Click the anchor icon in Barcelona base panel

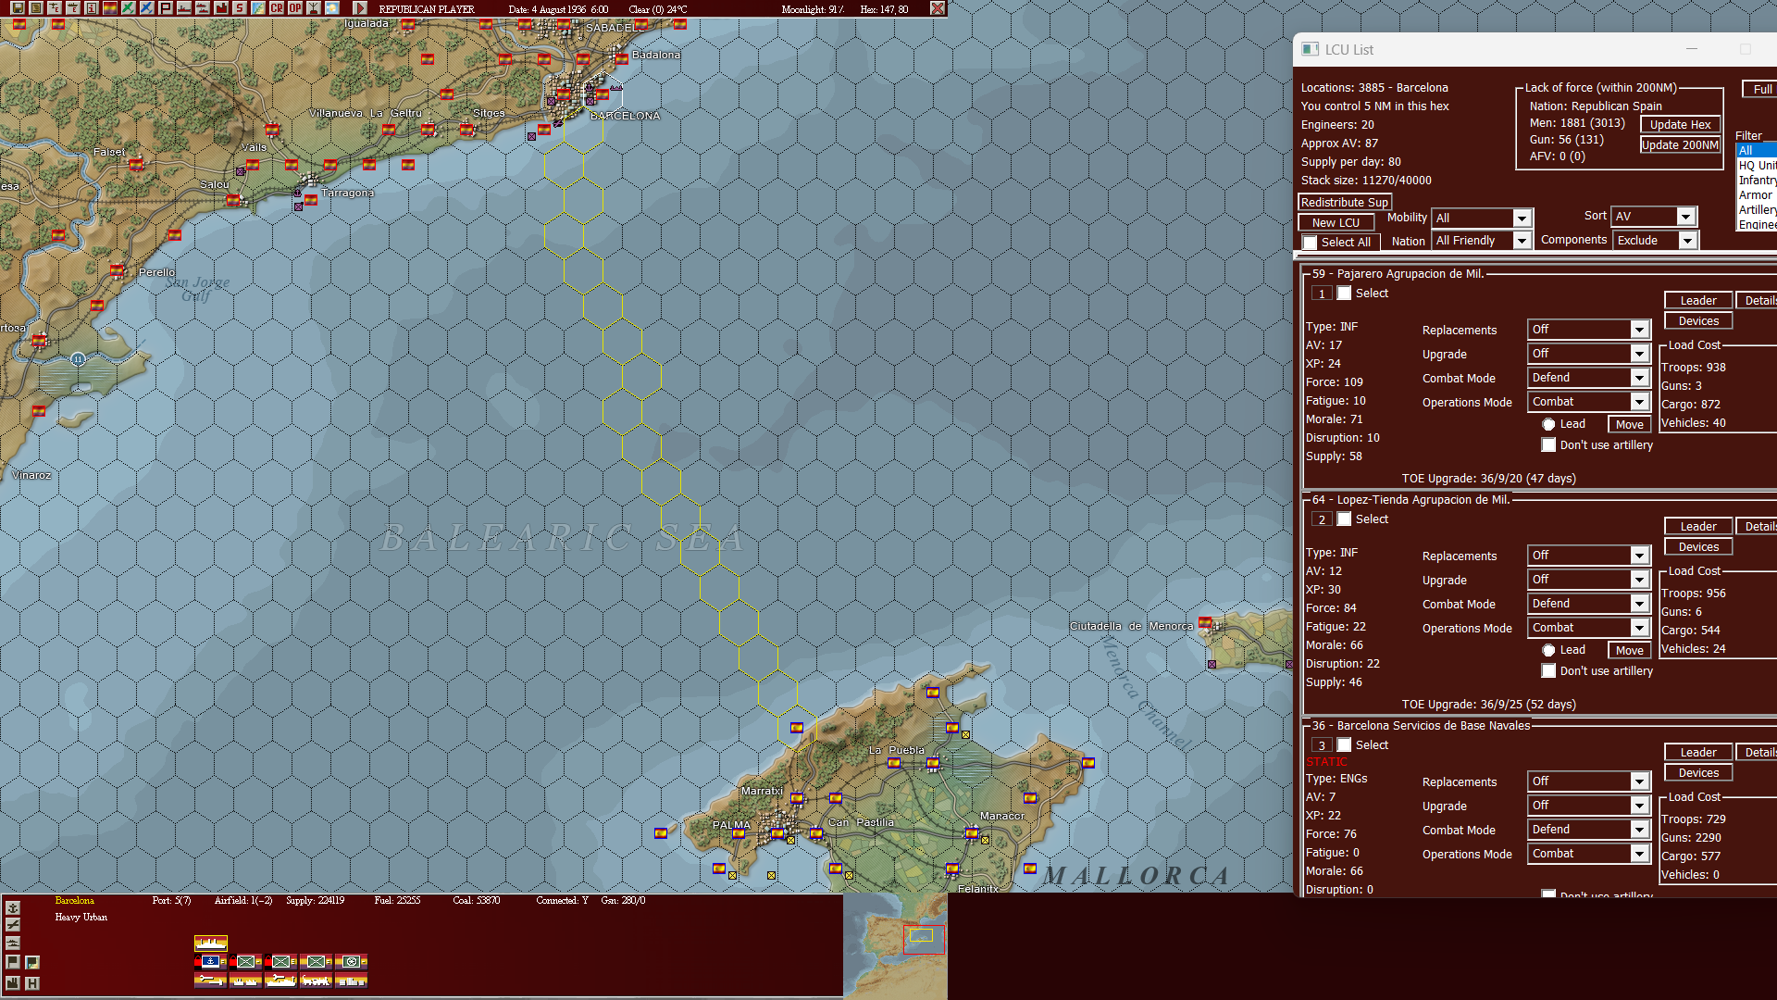coord(210,961)
